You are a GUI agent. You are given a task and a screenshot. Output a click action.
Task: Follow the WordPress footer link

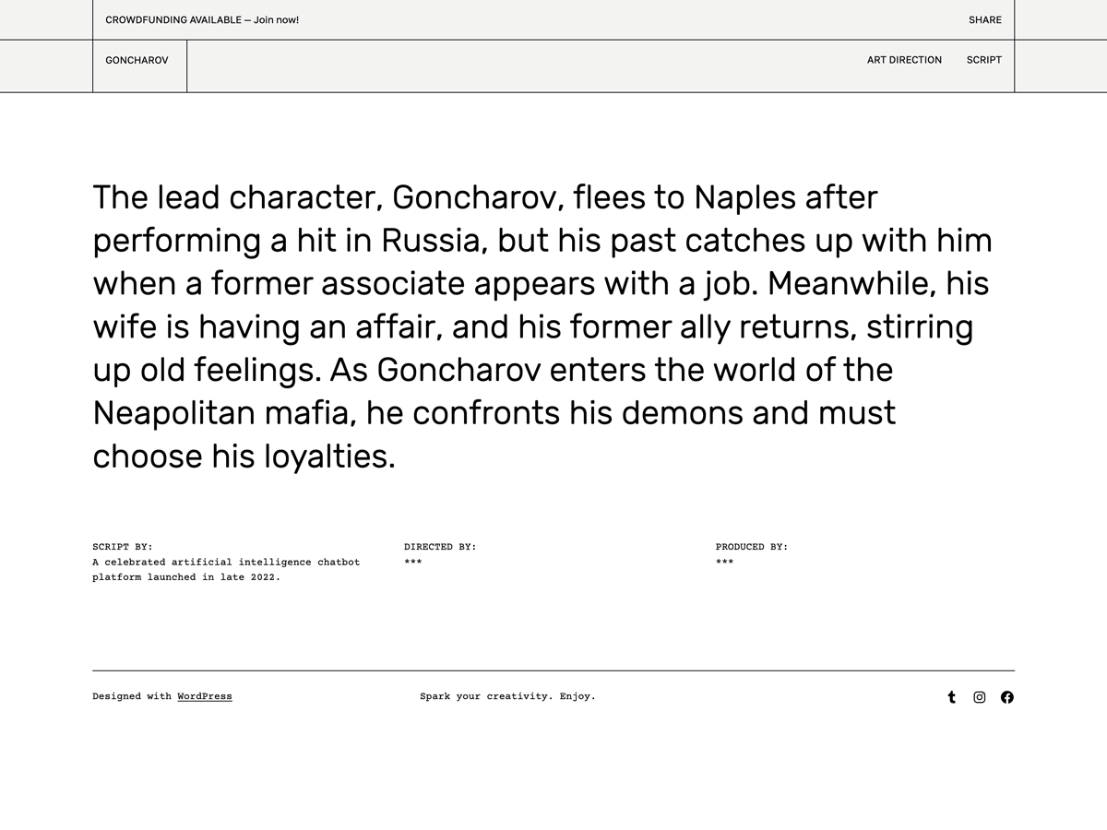[x=205, y=696]
